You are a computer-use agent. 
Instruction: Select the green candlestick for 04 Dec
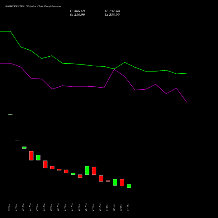tap(129, 186)
